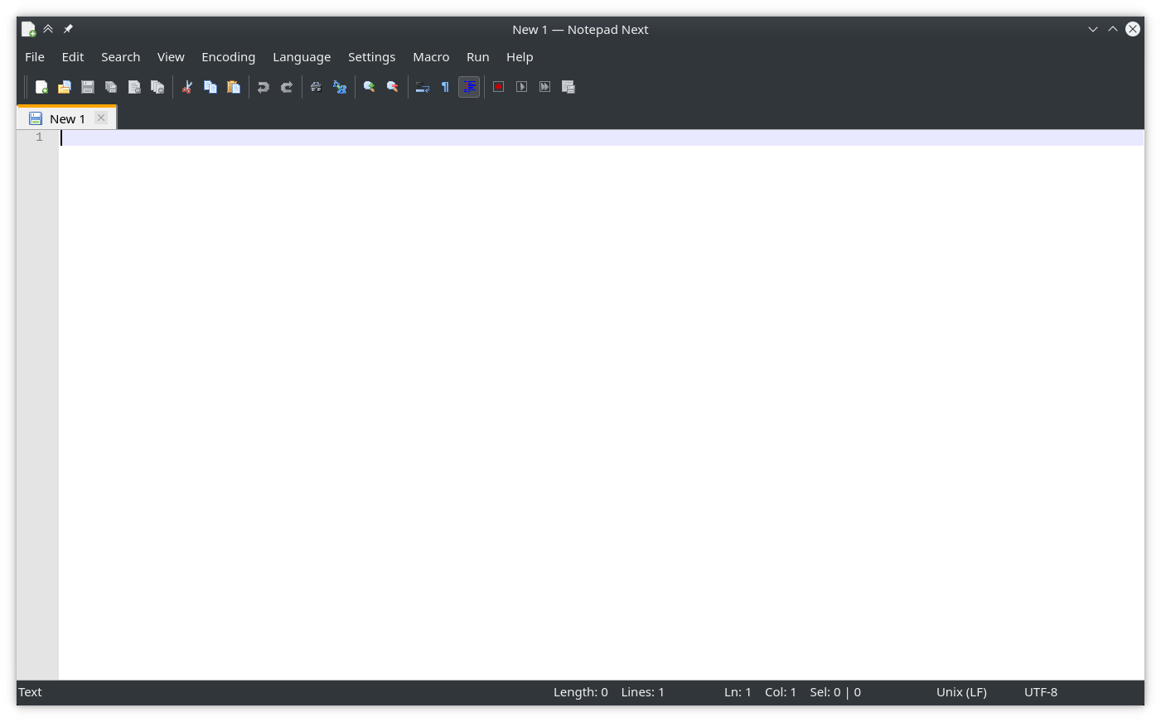This screenshot has height=722, width=1161.
Task: Close the New 1 document tab
Action: click(100, 118)
